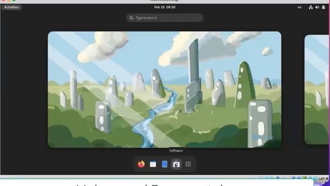The height and width of the screenshot is (186, 330).
Task: Open the Feb 26 08:30 clock menu
Action: point(164,7)
